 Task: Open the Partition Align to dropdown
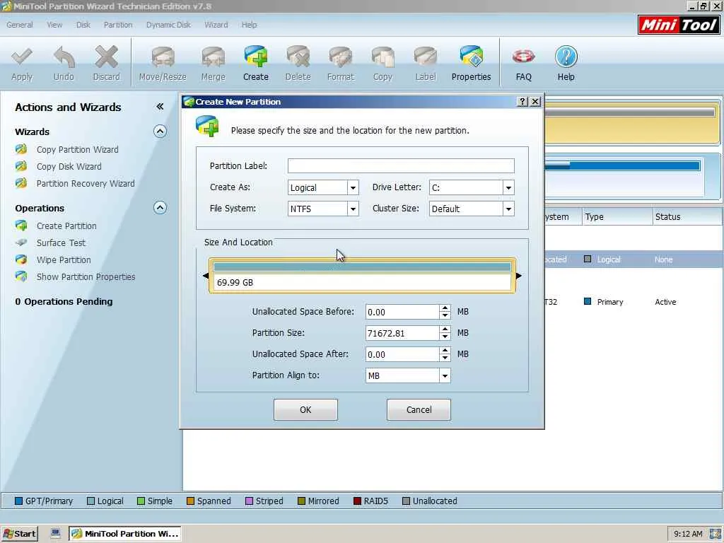445,375
